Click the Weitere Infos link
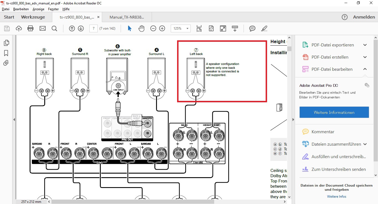 tap(336, 197)
